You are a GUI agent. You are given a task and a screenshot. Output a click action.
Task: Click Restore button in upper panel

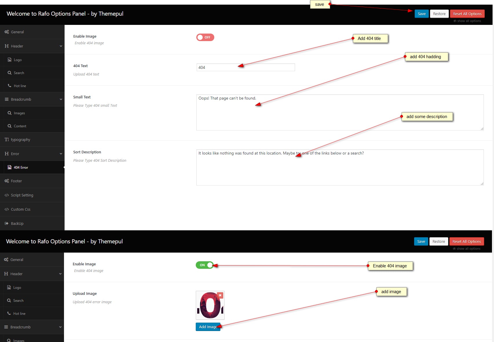439,14
